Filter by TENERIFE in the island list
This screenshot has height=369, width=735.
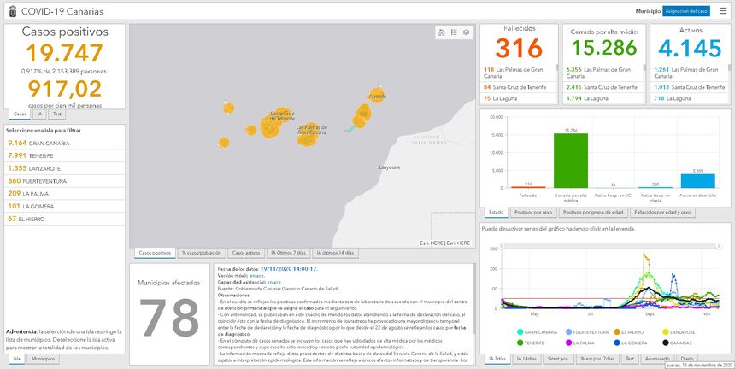[30, 155]
